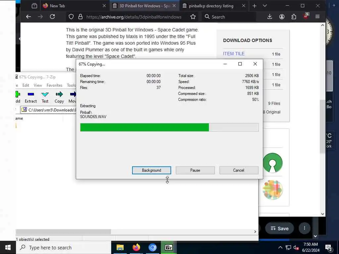Show hidden system tray icons

click(280, 247)
